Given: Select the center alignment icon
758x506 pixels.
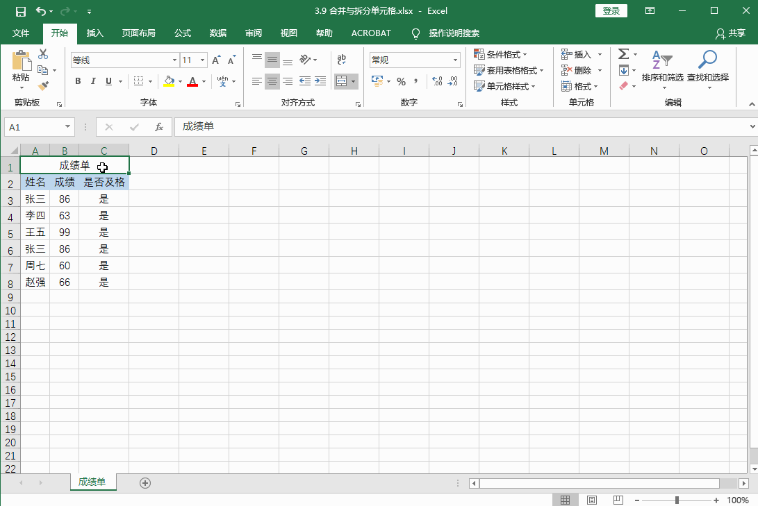Looking at the screenshot, I should point(272,81).
